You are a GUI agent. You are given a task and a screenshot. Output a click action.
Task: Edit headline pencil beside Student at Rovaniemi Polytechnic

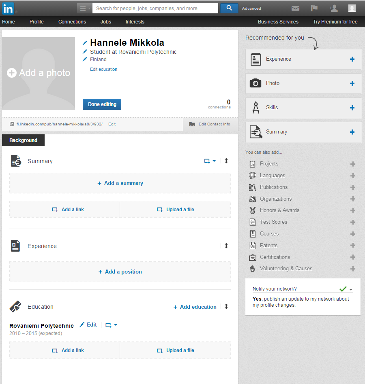(85, 52)
